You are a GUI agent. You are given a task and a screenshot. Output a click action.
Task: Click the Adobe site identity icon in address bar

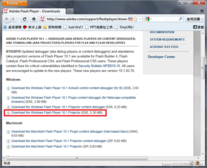coord(43,19)
